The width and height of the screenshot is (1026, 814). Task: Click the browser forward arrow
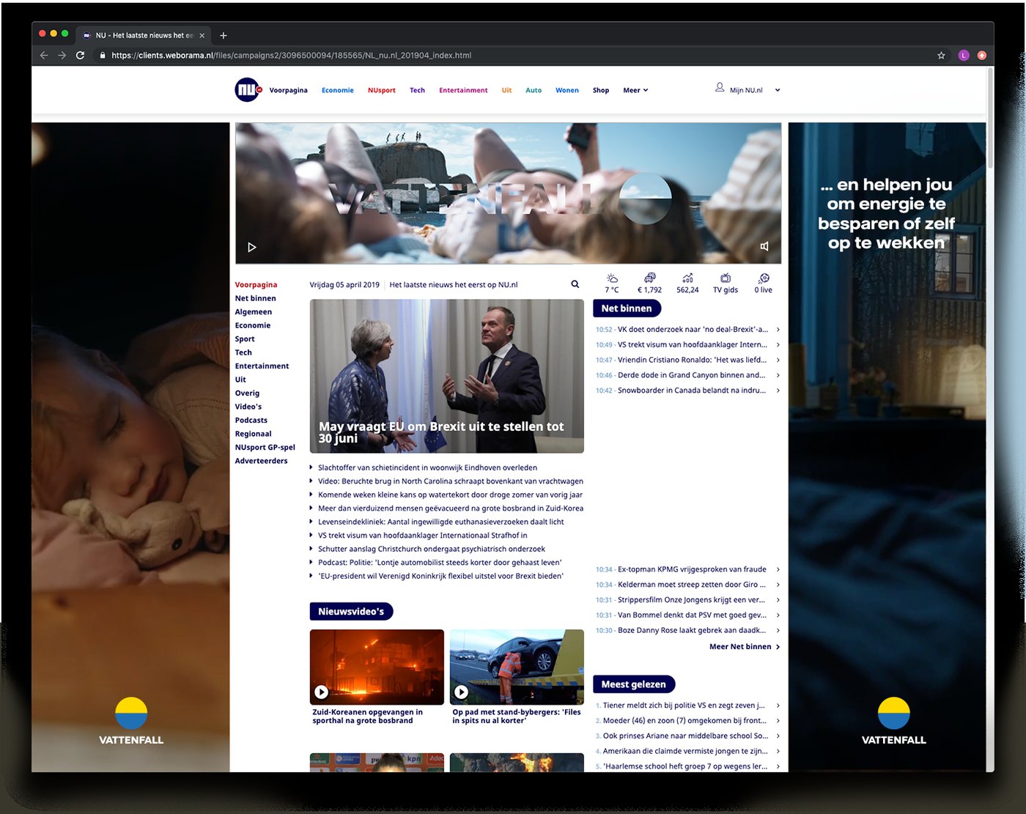coord(62,56)
